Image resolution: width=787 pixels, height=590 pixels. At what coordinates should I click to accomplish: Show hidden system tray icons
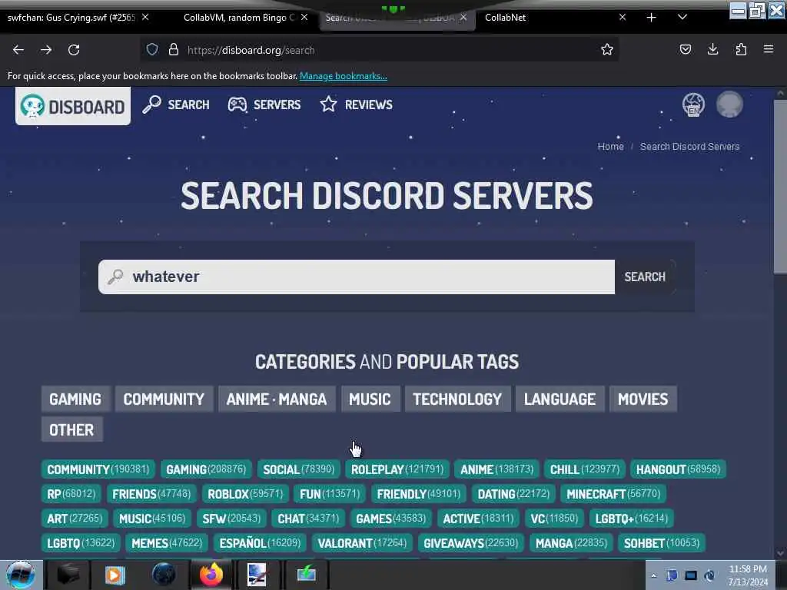click(x=653, y=575)
